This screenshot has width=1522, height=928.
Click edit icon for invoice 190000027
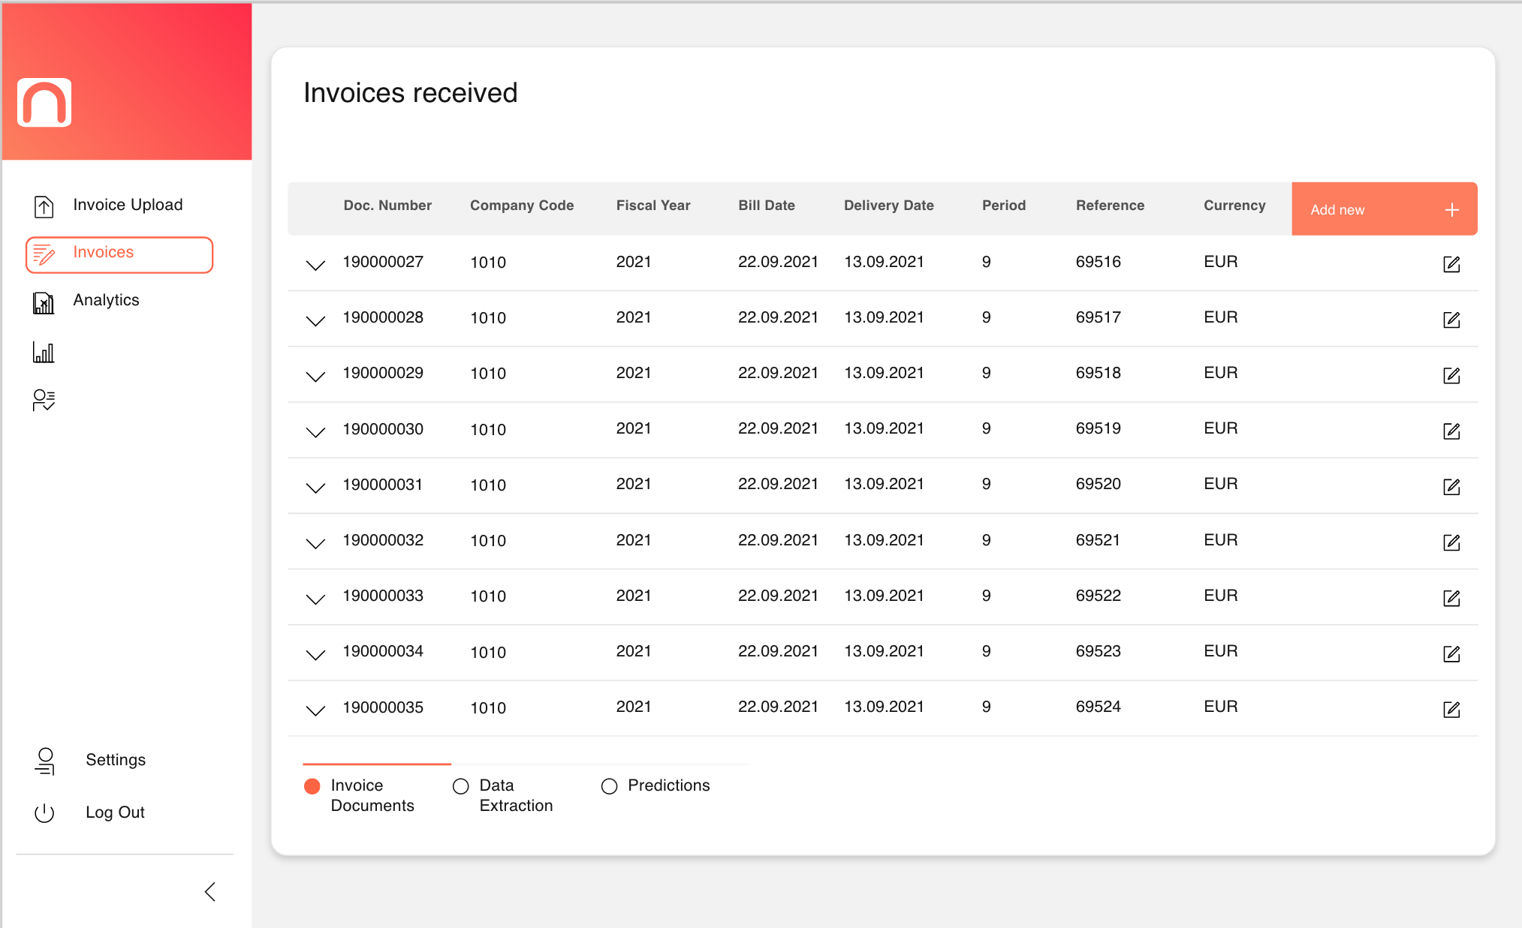[1451, 264]
